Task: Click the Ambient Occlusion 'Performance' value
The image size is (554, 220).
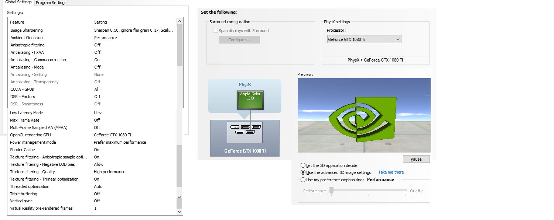Action: click(x=105, y=38)
